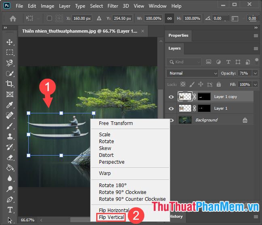Switch to the Properties tab
Screen dimensions: 262x225
(178, 35)
